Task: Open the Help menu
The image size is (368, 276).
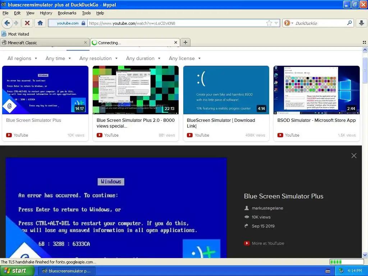Action: click(x=100, y=13)
